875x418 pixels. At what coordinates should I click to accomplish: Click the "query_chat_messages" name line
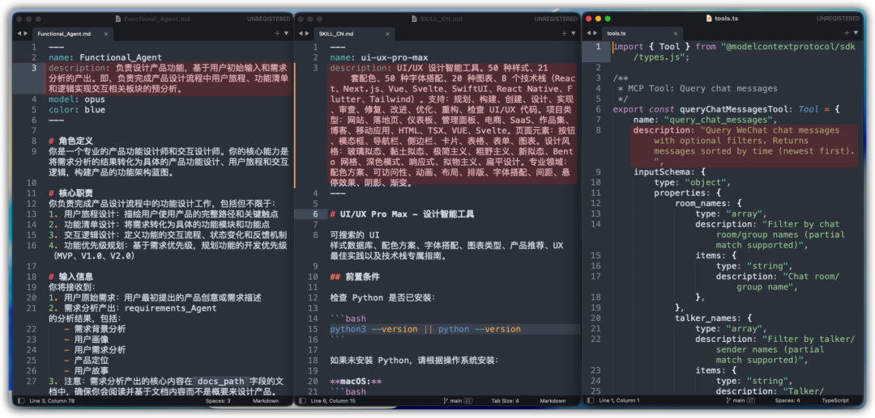pos(705,120)
